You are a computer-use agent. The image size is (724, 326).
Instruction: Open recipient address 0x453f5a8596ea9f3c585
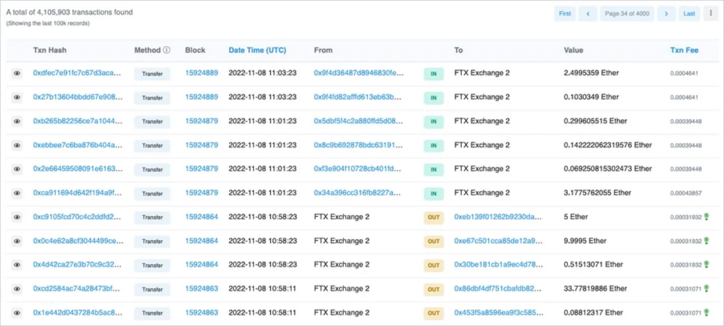tap(499, 313)
